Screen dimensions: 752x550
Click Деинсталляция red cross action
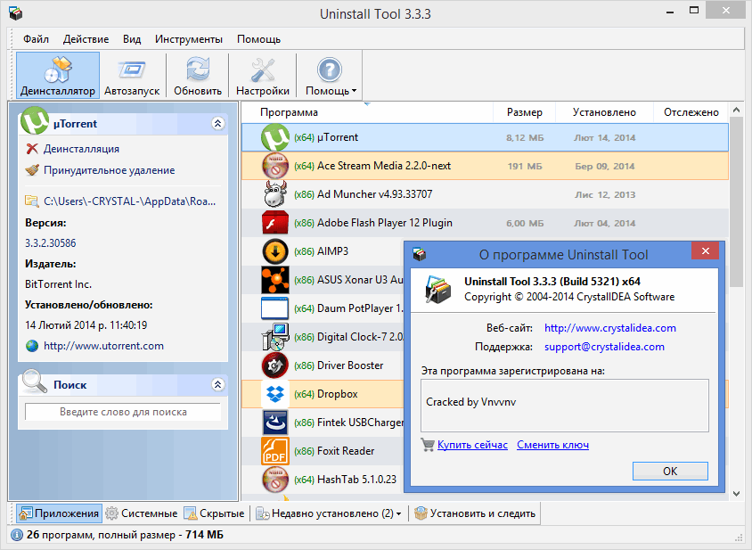coord(72,149)
